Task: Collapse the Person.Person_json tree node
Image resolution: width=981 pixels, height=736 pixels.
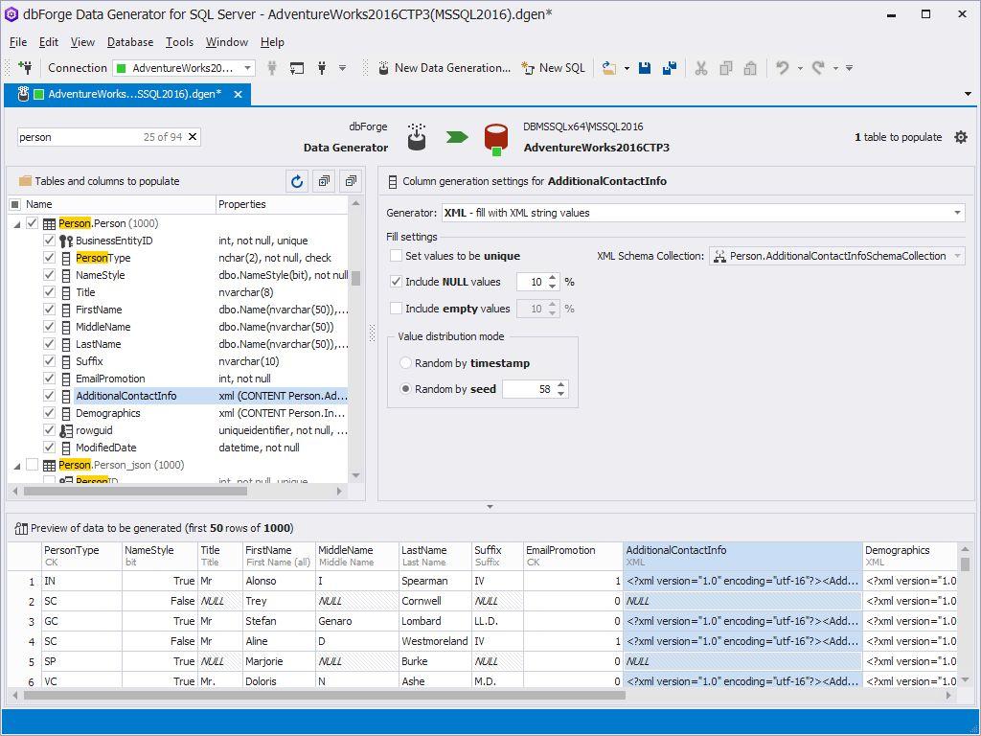Action: click(x=17, y=466)
